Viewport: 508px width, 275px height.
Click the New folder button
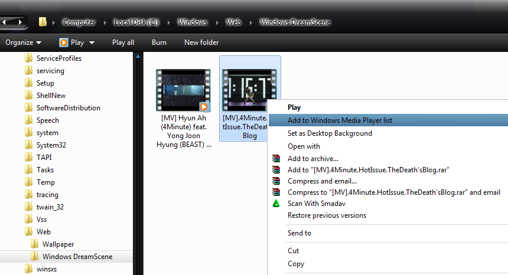201,42
